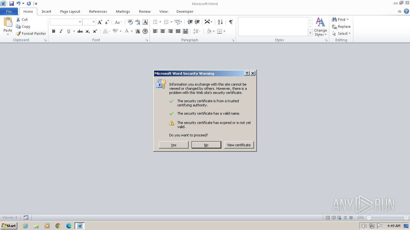Click the View certificate button

(239, 145)
